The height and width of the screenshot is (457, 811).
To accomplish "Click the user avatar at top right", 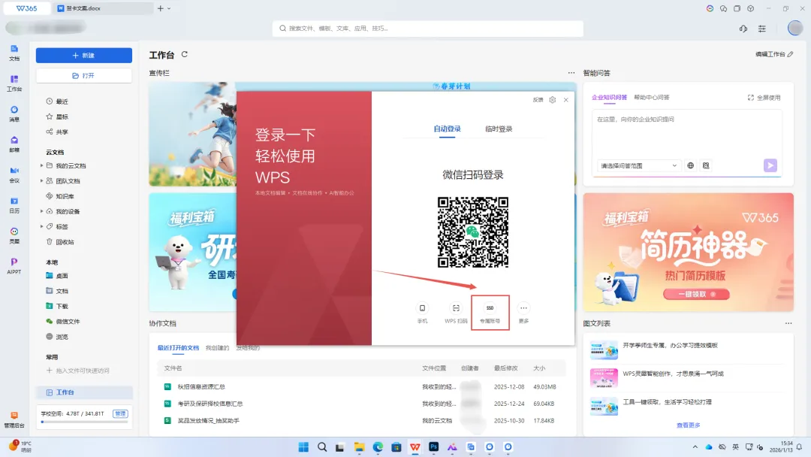I will pos(795,28).
